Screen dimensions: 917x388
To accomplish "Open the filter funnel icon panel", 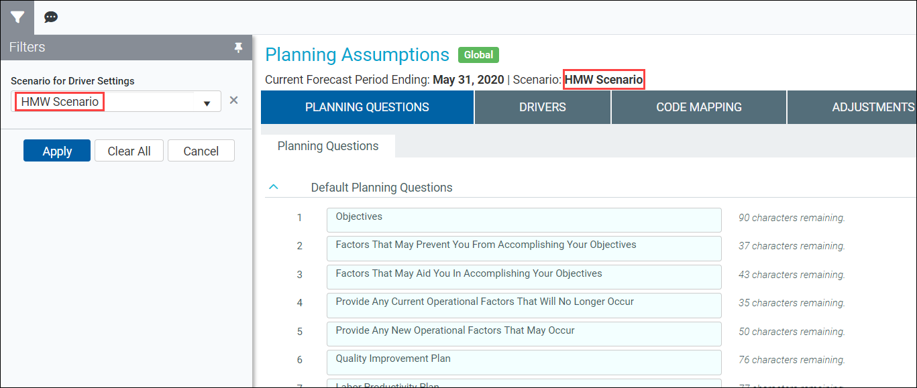I will (17, 17).
